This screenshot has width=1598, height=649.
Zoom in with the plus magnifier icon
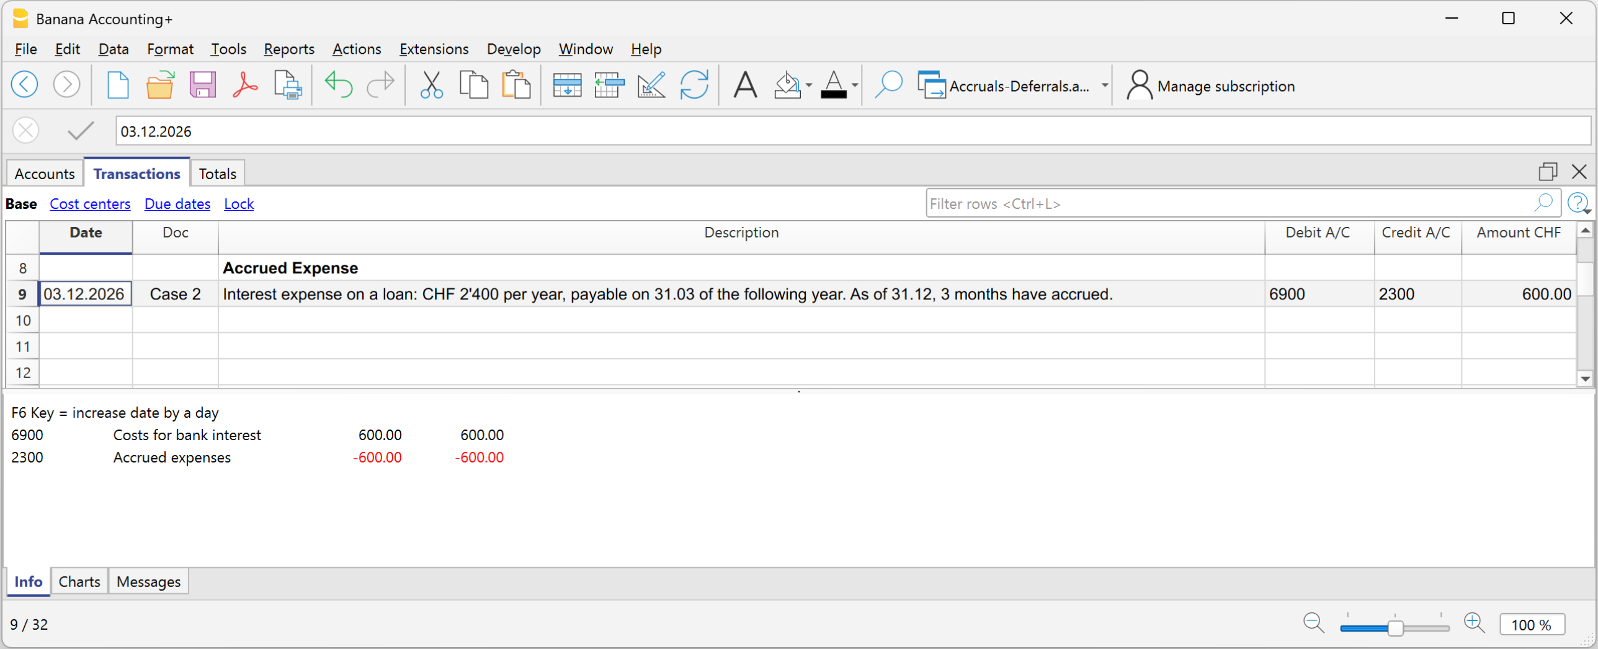coord(1475,623)
